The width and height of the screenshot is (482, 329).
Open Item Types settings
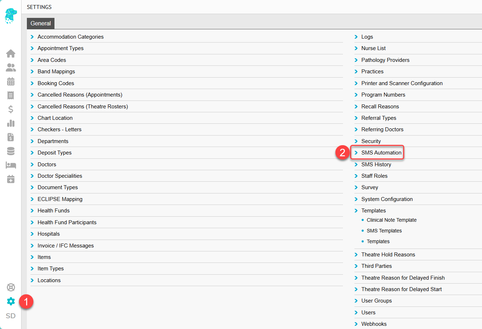point(51,269)
